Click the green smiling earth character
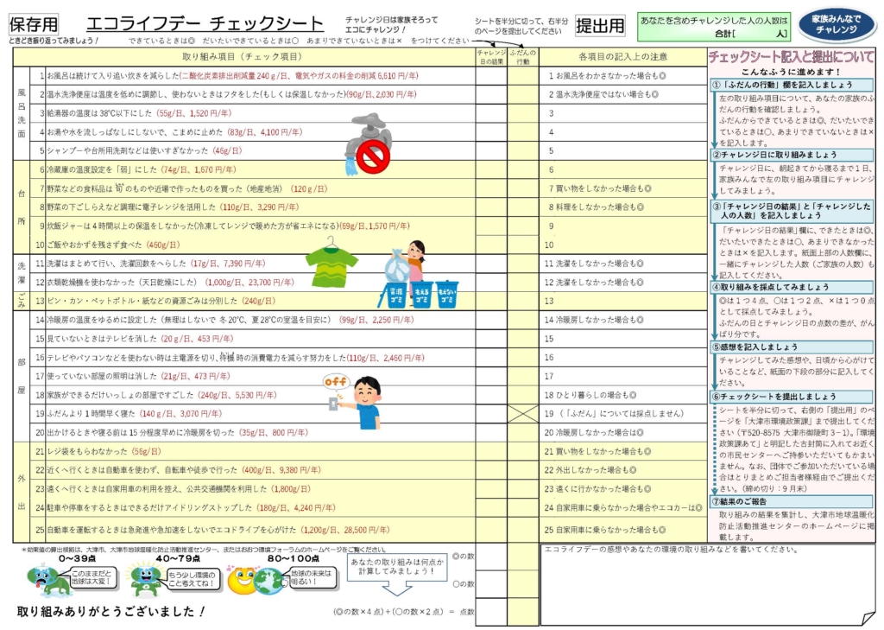884x630 pixels. (x=145, y=580)
